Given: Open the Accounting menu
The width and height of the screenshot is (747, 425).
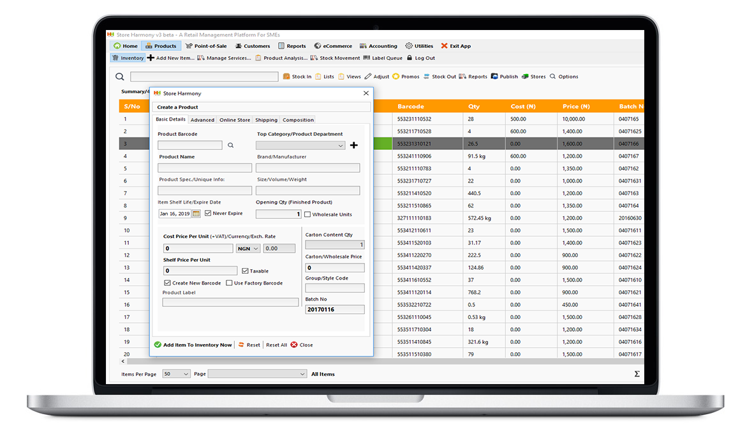Looking at the screenshot, I should click(378, 46).
